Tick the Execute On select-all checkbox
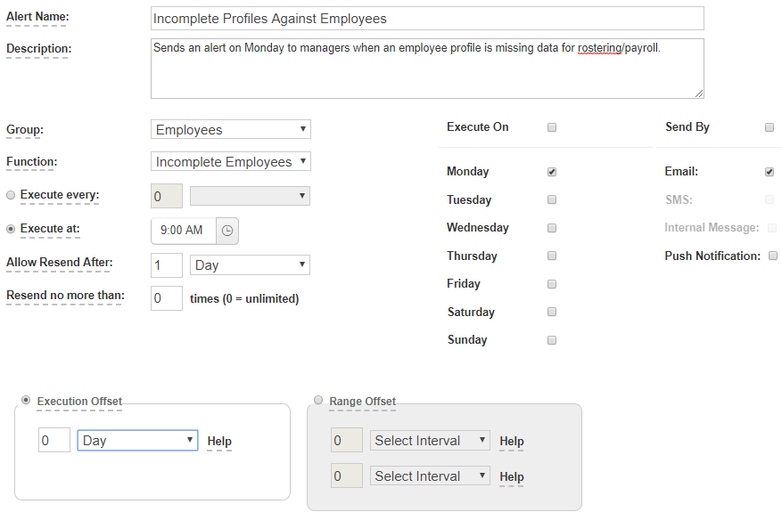 click(x=552, y=127)
